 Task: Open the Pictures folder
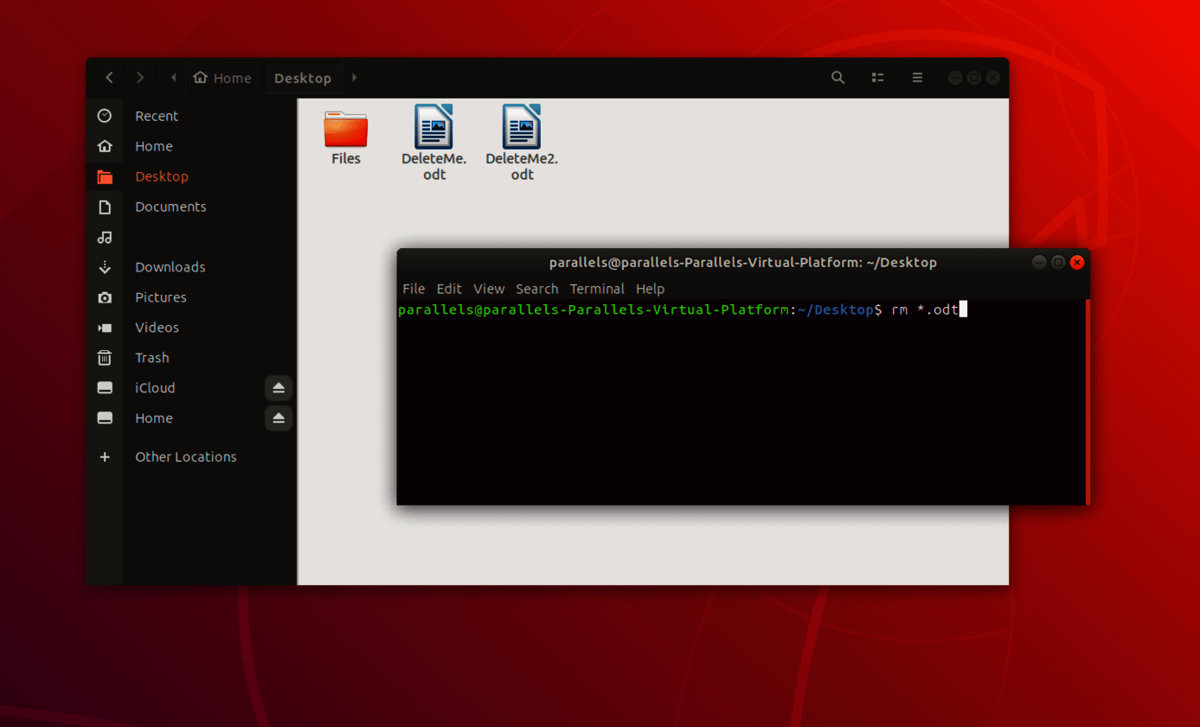160,297
